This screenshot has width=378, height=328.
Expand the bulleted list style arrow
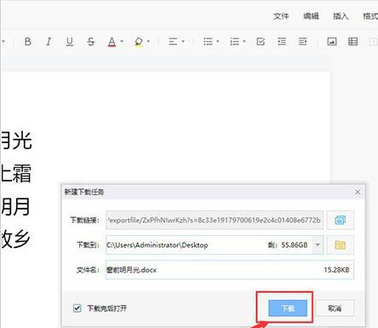218,42
